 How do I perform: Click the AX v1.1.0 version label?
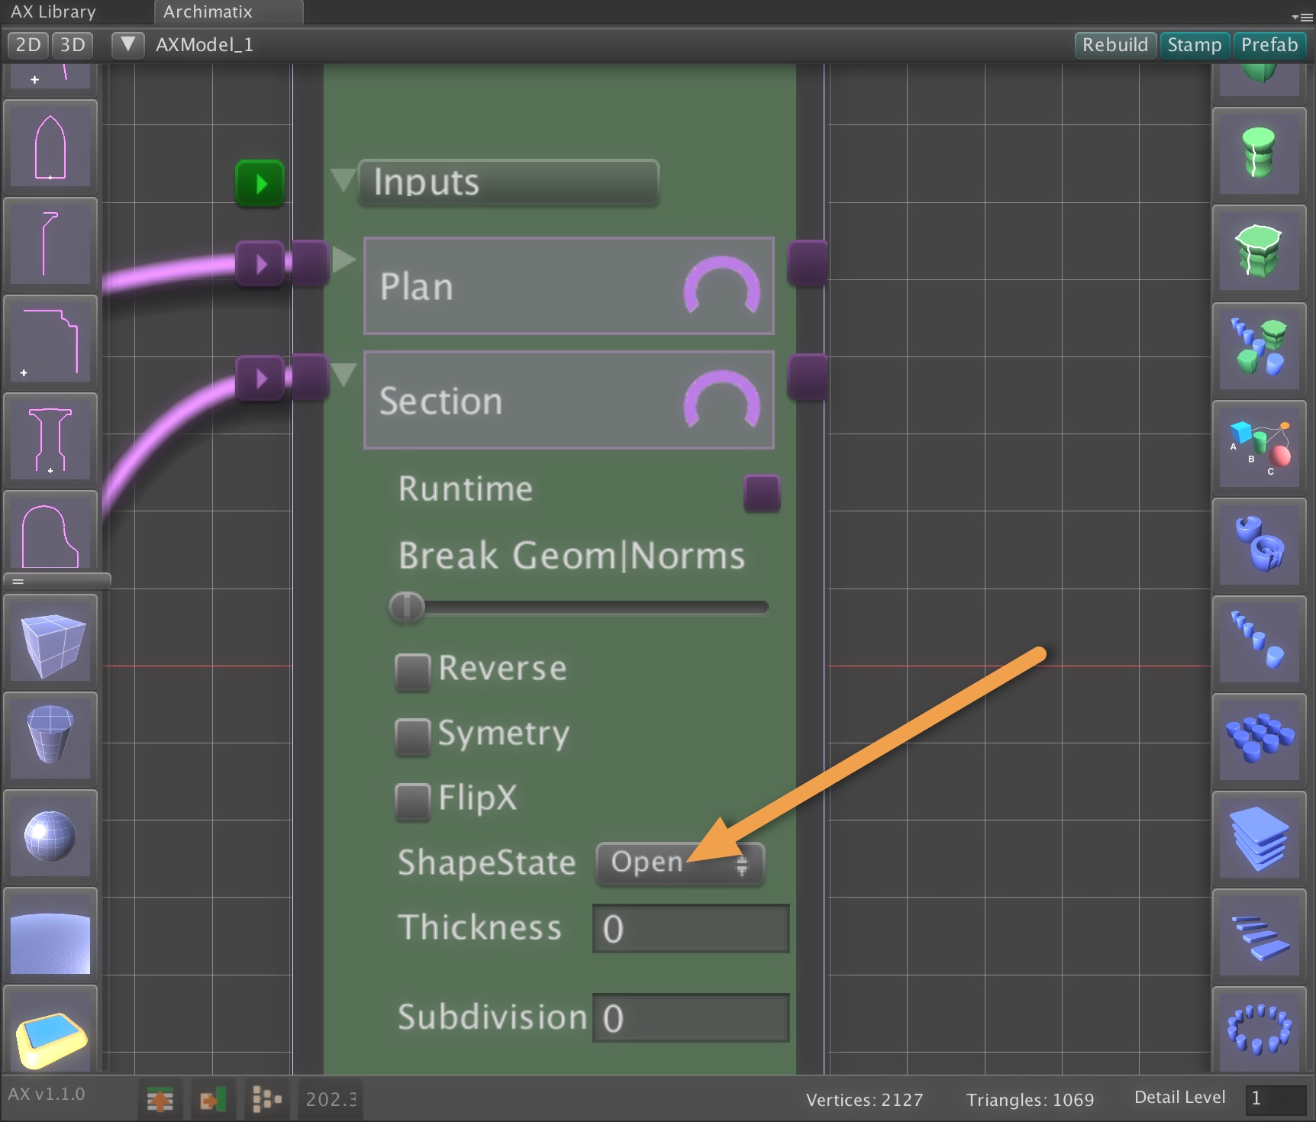[47, 1094]
